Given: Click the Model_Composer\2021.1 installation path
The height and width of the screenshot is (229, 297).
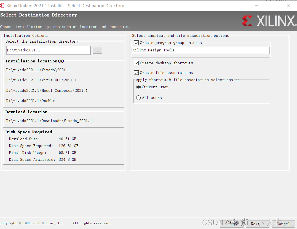Looking at the screenshot, I should coord(47,91).
